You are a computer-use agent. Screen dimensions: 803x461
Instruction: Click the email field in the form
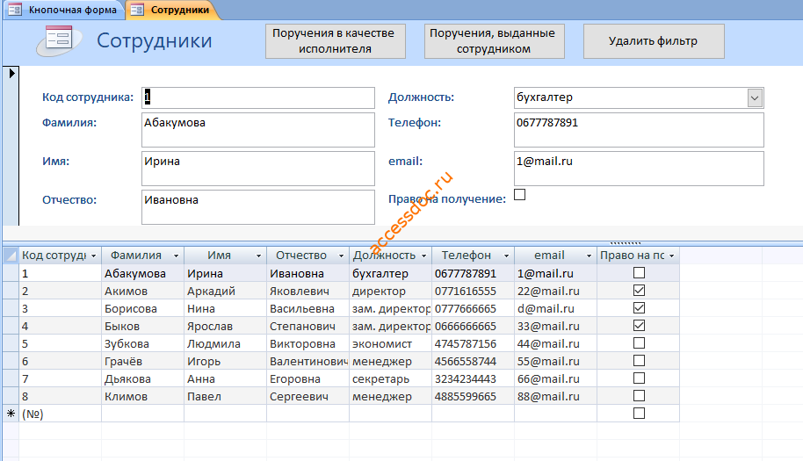639,169
